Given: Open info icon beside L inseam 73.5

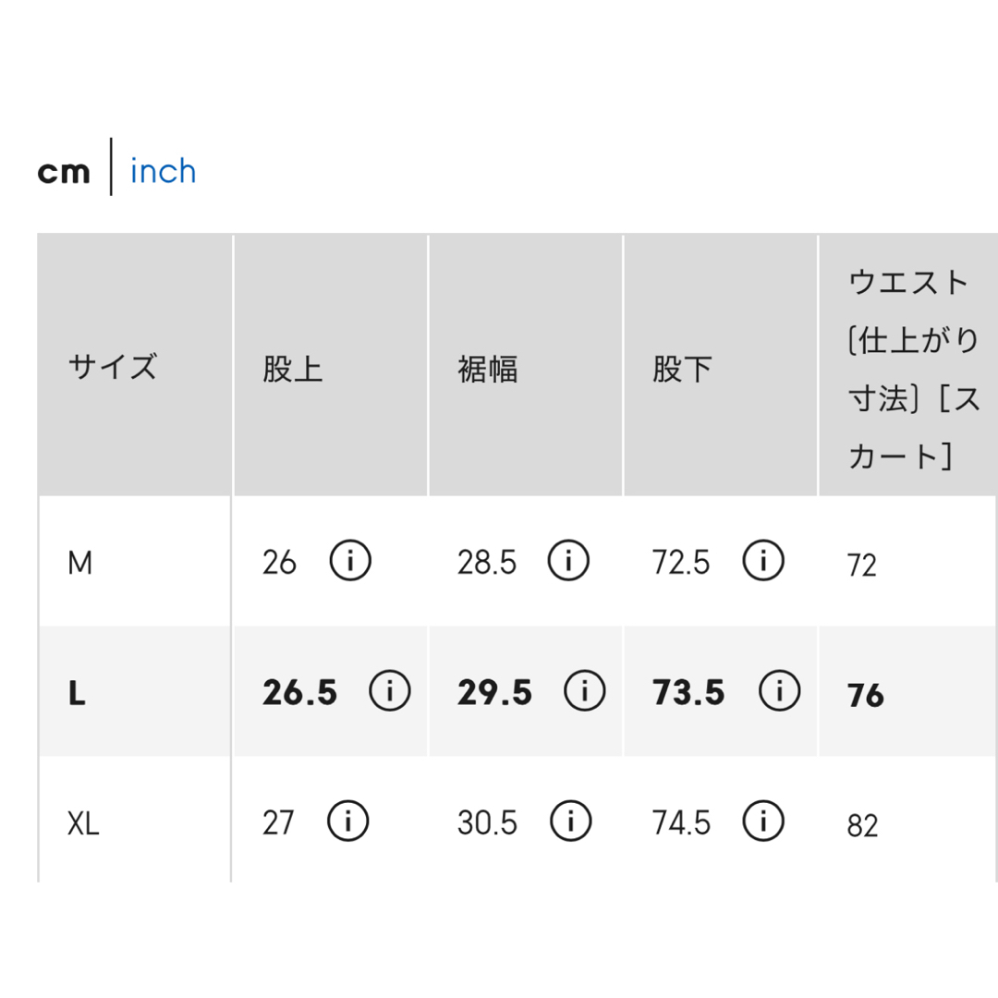Looking at the screenshot, I should pyautogui.click(x=779, y=690).
